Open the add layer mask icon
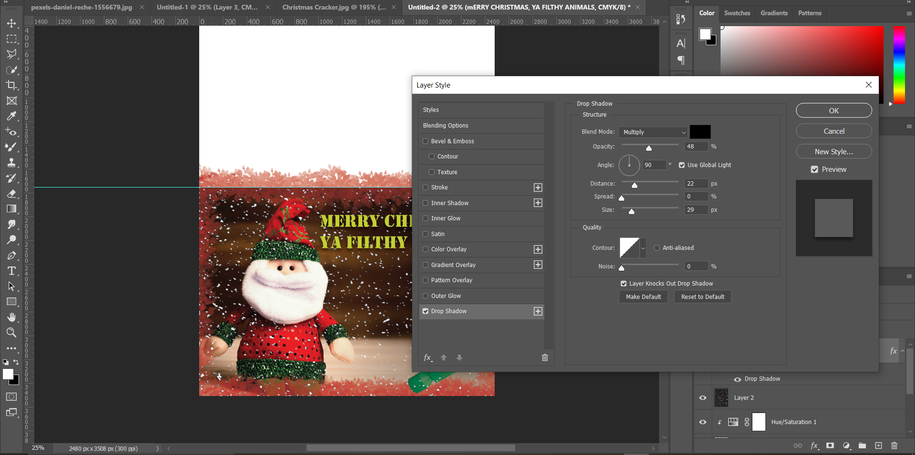This screenshot has height=455, width=915. point(830,446)
